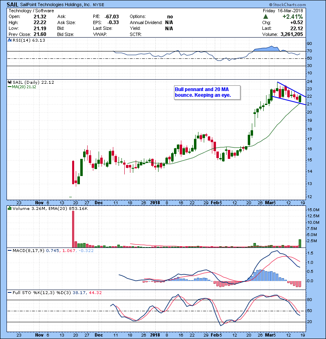This screenshot has width=326, height=339.
Task: Click the 15.0M volume axis label
Action: 313,210
